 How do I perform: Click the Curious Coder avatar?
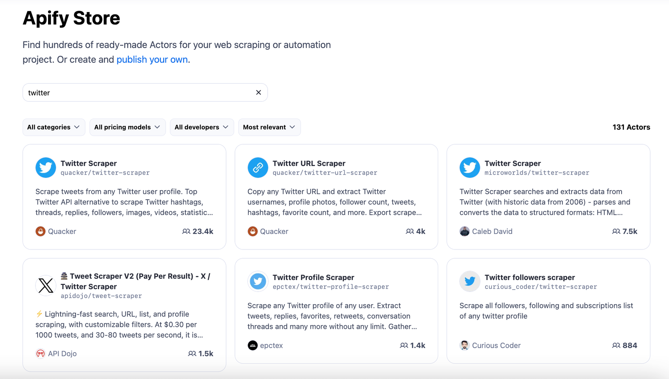(464, 346)
